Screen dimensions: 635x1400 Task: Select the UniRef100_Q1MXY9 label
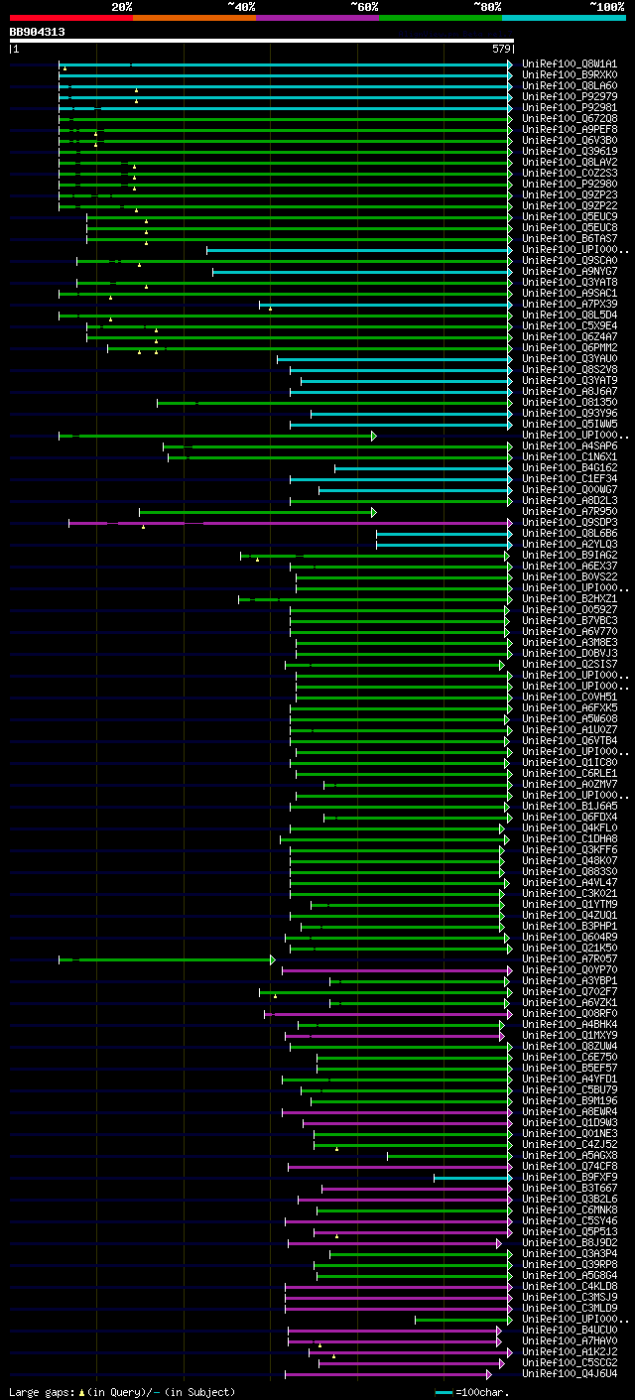[x=570, y=1036]
